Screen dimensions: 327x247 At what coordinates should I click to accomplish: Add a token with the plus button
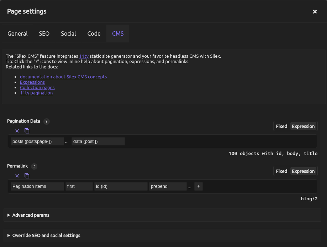pyautogui.click(x=199, y=186)
